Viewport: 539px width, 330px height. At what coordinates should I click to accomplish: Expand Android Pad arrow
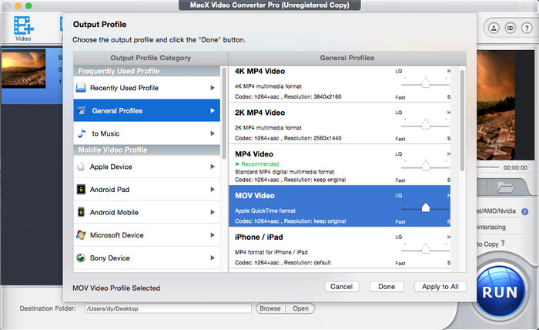(213, 189)
